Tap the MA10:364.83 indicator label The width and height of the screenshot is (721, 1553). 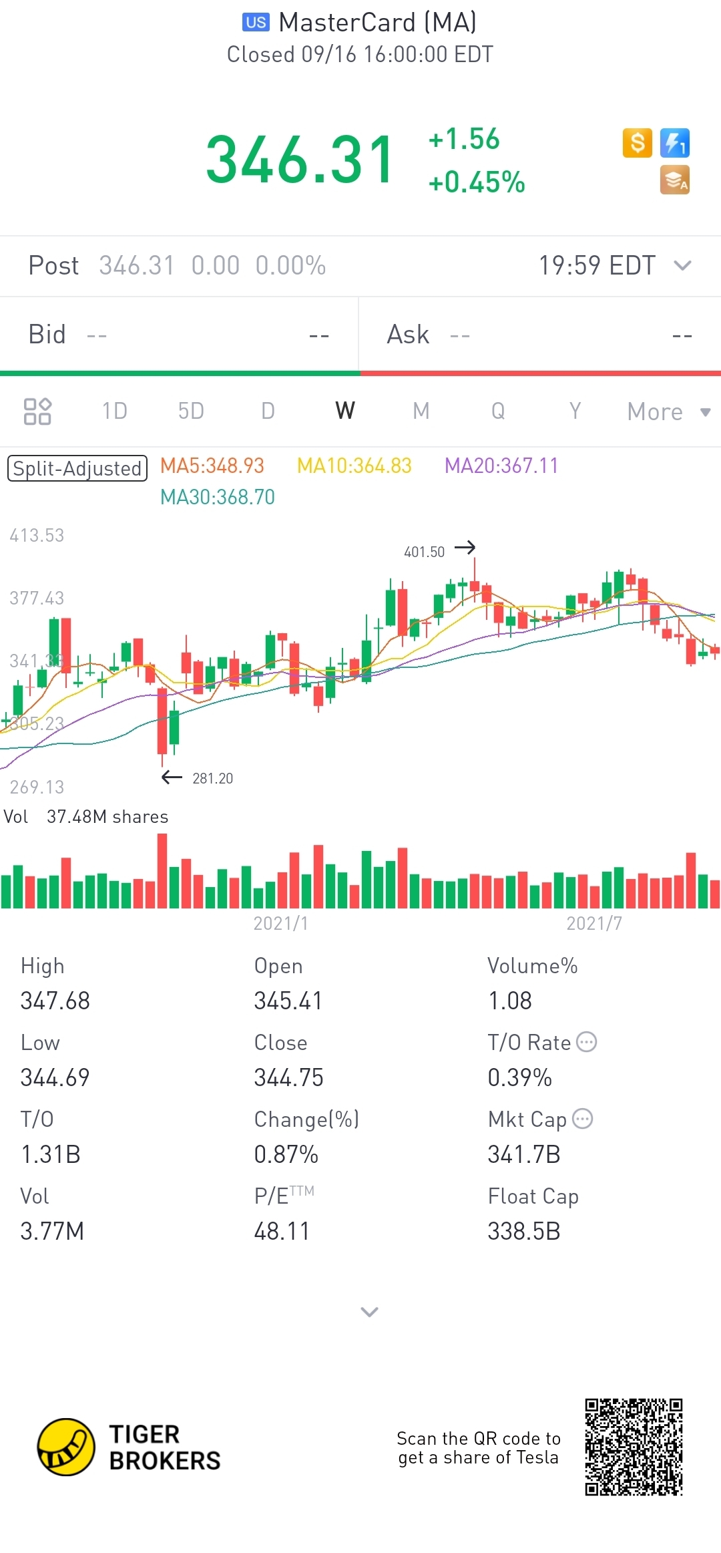tap(354, 466)
